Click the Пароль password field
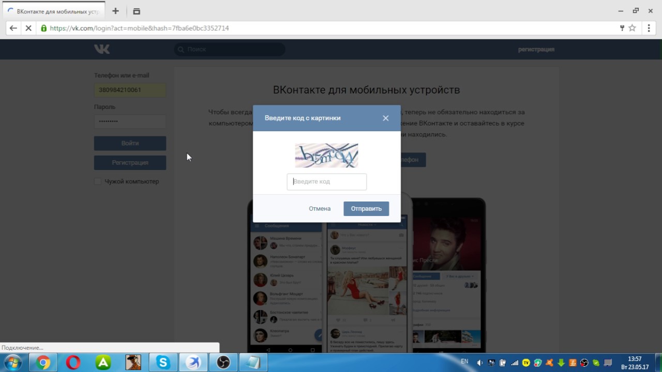The height and width of the screenshot is (372, 662). point(130,121)
